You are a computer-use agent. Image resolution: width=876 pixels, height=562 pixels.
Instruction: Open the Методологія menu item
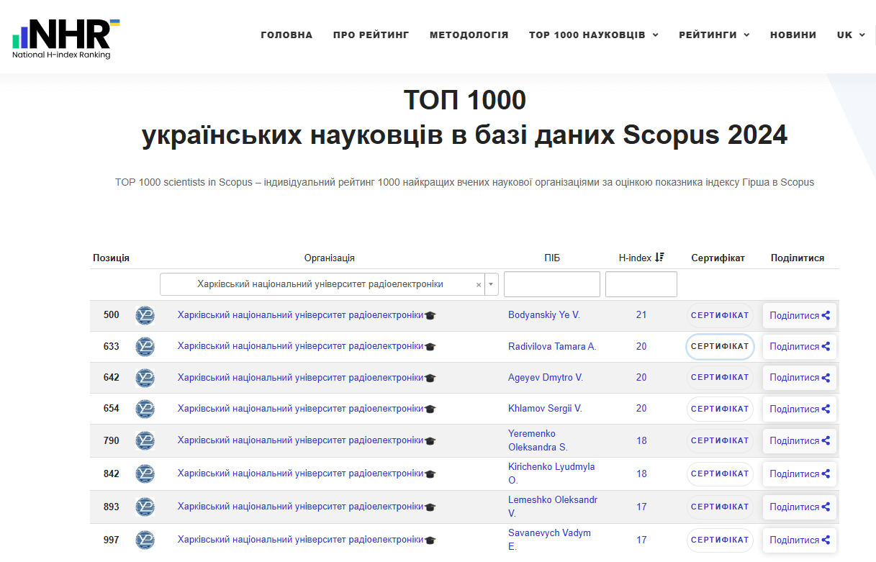point(469,35)
